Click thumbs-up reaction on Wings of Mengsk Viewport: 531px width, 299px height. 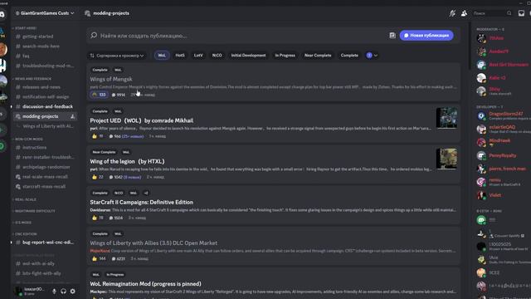[99, 95]
